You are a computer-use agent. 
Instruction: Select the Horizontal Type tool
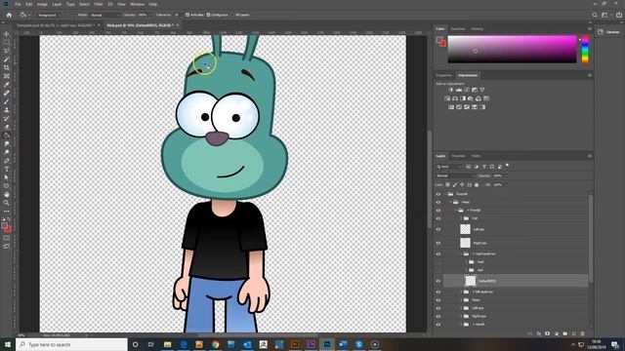tap(7, 169)
